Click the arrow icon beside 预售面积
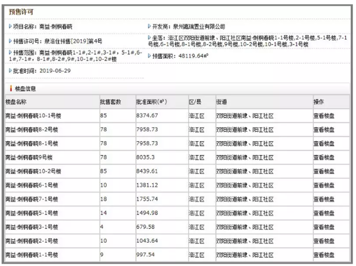Image resolution: width=356 pixels, height=266 pixels. [x=150, y=56]
